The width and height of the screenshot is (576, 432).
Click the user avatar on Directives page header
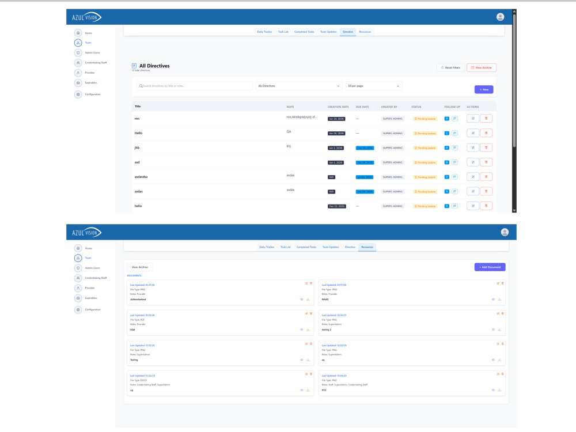click(x=500, y=17)
